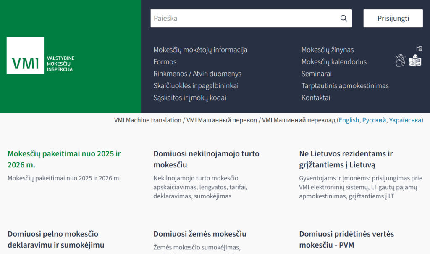Select Formos in the navigation menu
Screen dimensions: 430x254
coord(165,61)
